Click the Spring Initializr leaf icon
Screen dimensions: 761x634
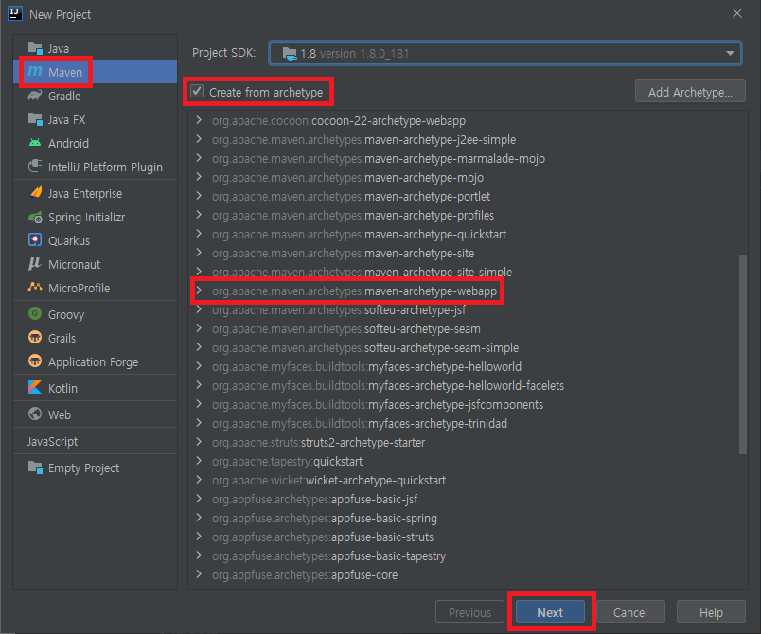[x=35, y=217]
